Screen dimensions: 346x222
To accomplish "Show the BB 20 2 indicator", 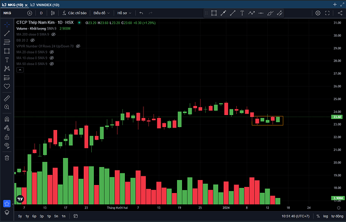I will 33,40.
